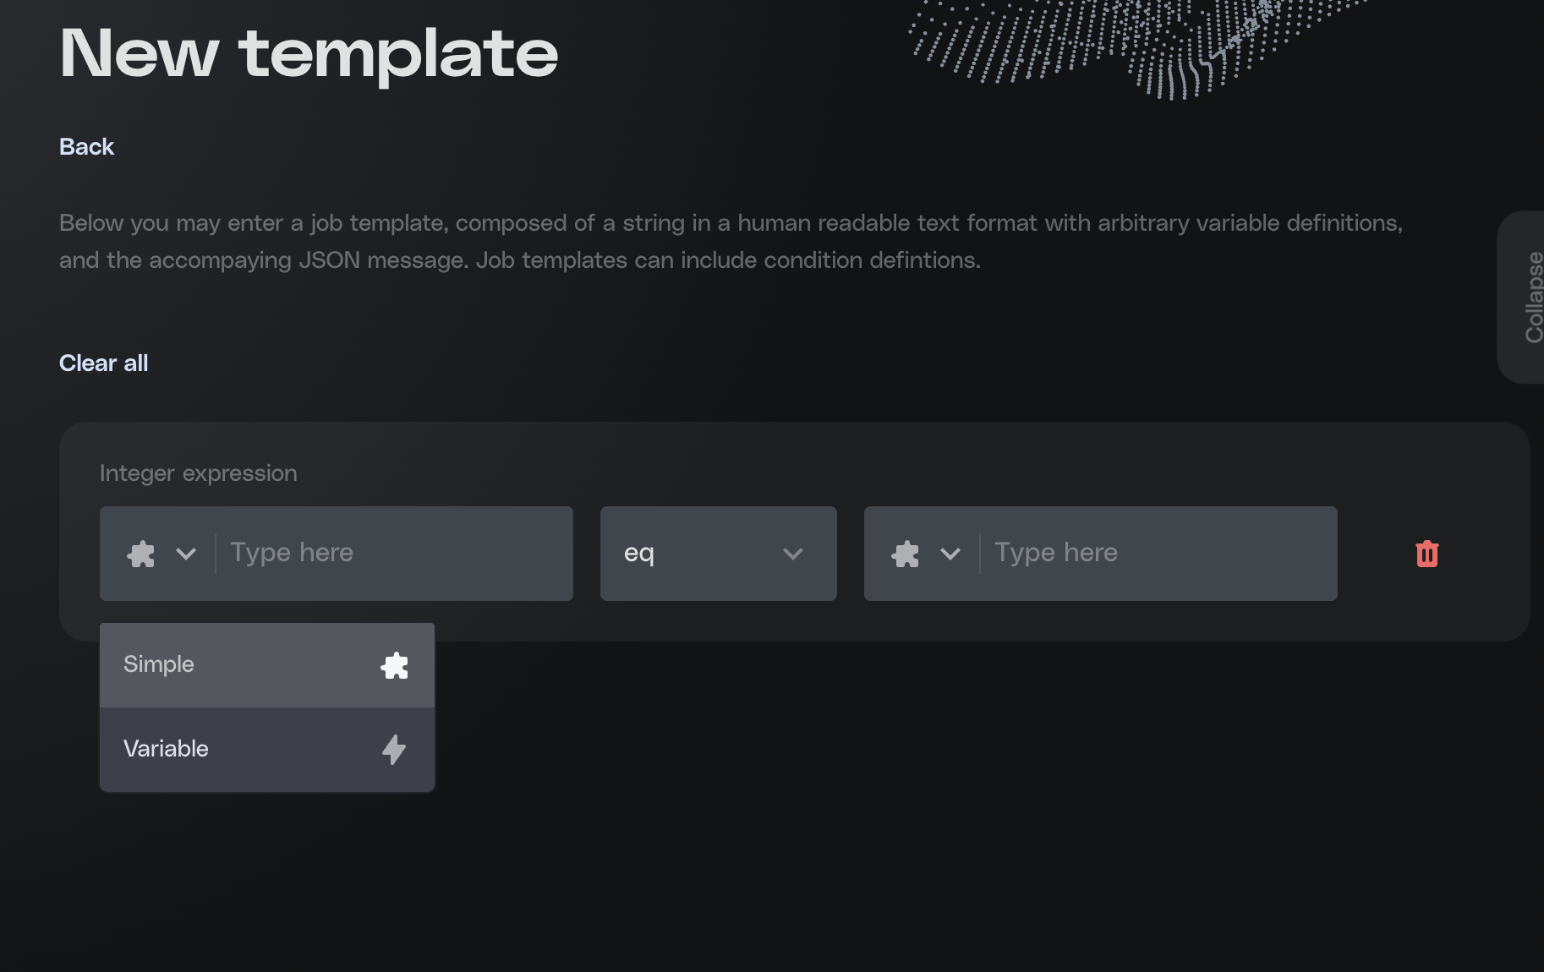Viewport: 1544px width, 972px height.
Task: Click puzzle icon in right operand field
Action: pyautogui.click(x=906, y=554)
